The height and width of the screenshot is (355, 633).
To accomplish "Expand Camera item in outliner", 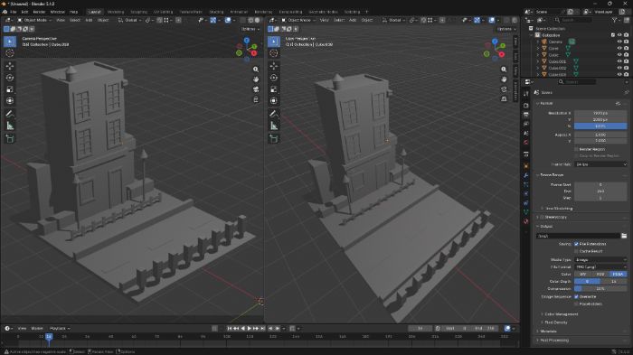I will point(538,42).
